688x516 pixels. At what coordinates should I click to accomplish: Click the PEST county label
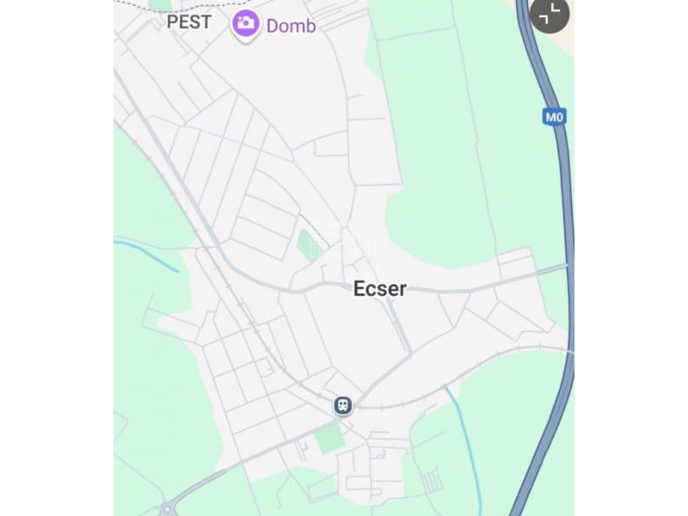pyautogui.click(x=189, y=22)
